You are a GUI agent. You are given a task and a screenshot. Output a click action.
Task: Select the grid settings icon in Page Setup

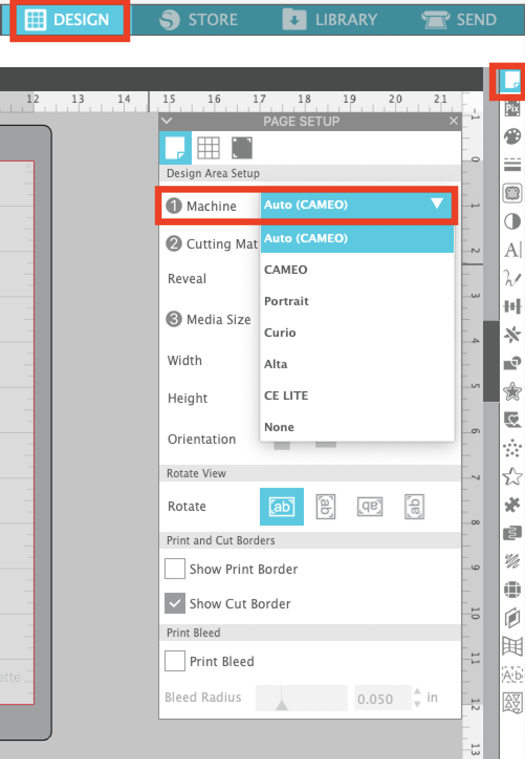[x=209, y=147]
